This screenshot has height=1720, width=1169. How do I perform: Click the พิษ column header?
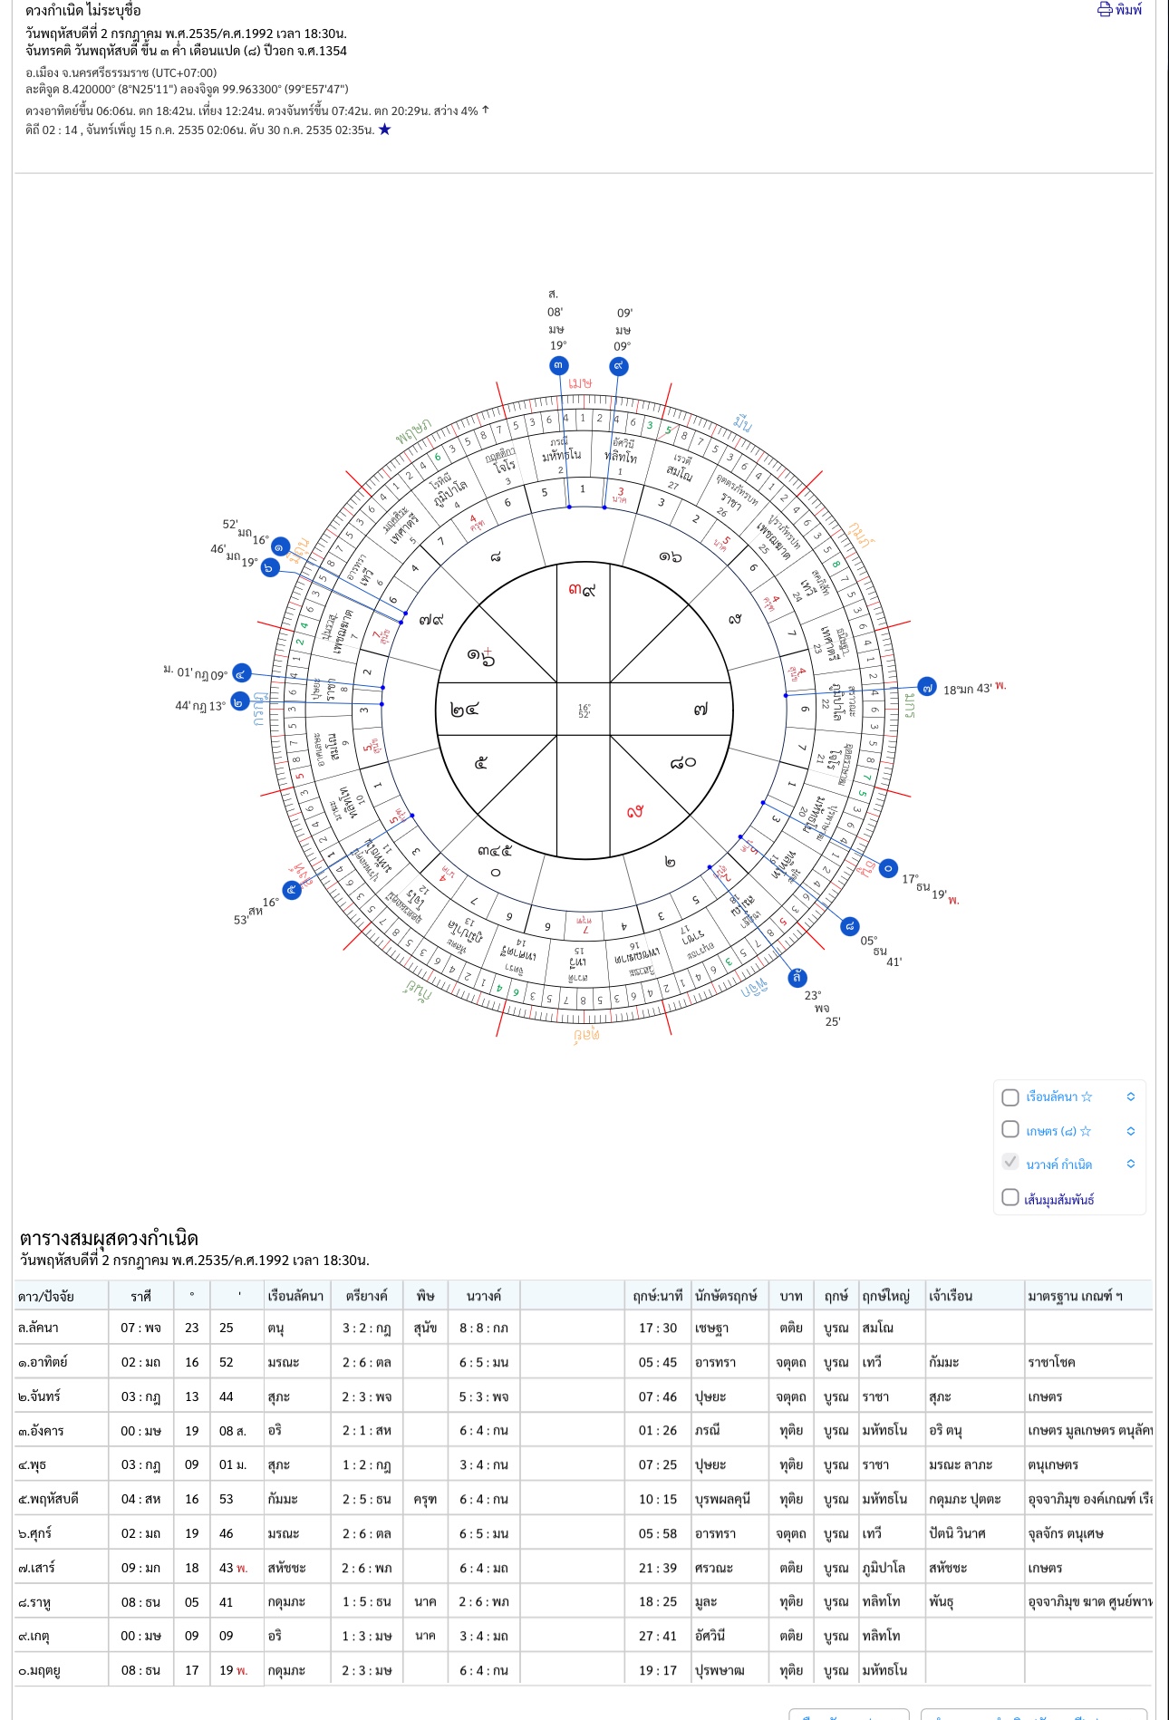coord(425,1296)
